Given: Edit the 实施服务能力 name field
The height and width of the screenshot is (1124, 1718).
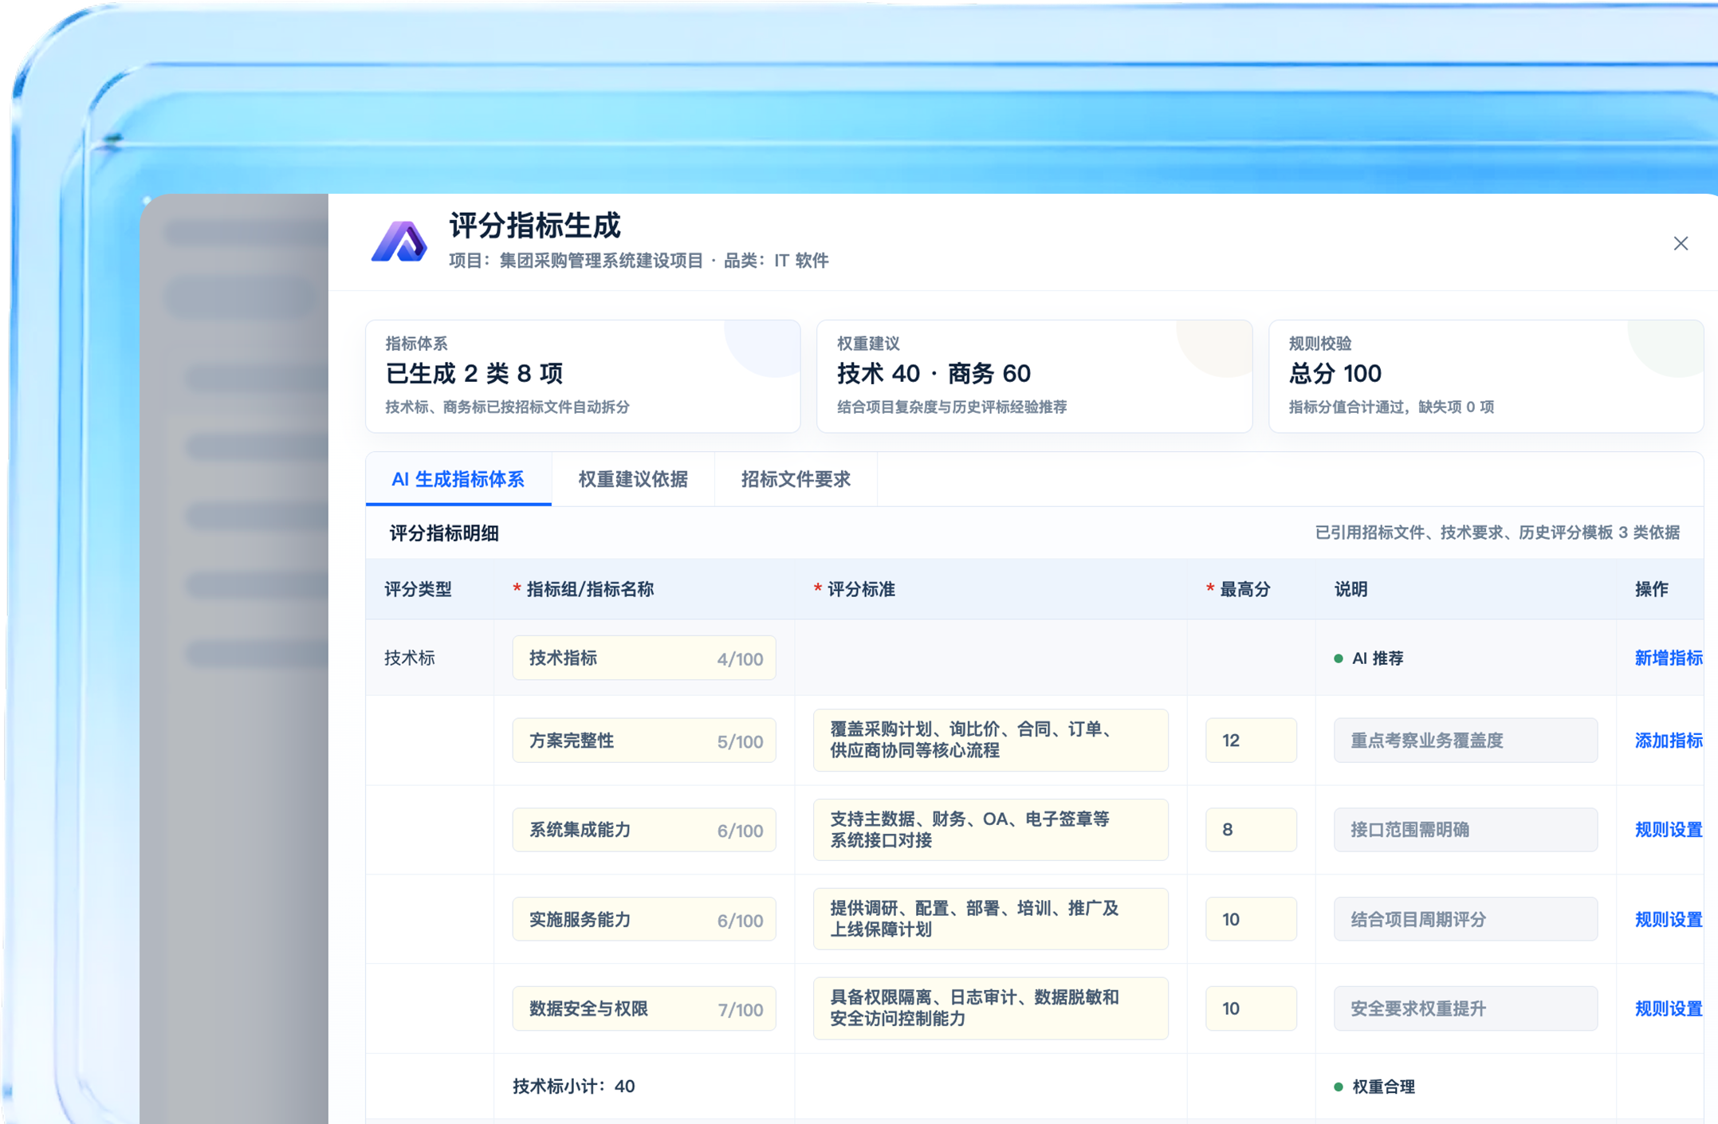Looking at the screenshot, I should [644, 919].
